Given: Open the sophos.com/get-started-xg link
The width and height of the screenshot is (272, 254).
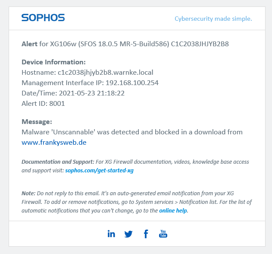Looking at the screenshot, I should coord(100,170).
